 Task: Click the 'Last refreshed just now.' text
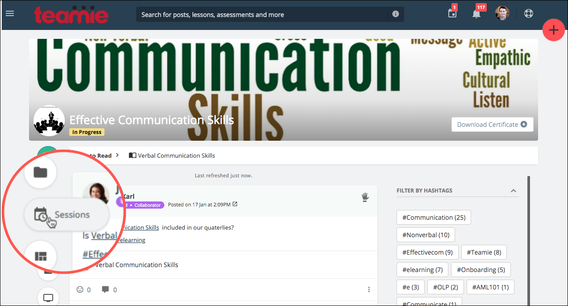tap(223, 176)
